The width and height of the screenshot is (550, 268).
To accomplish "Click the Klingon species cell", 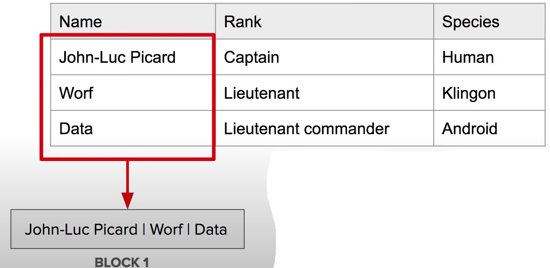I will pos(469,93).
